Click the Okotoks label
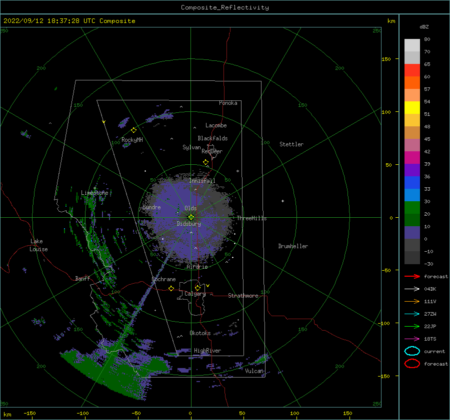Image resolution: width=450 pixels, height=420 pixels. (x=200, y=333)
